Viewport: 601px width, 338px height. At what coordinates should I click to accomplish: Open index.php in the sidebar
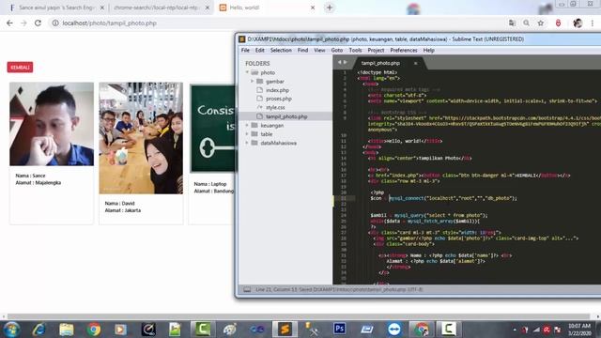point(278,90)
